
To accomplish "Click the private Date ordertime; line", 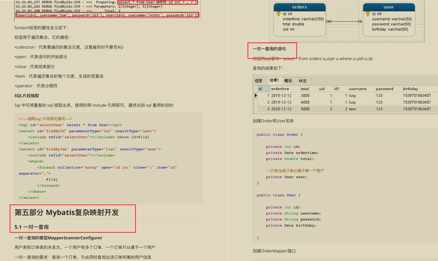I will point(292,153).
